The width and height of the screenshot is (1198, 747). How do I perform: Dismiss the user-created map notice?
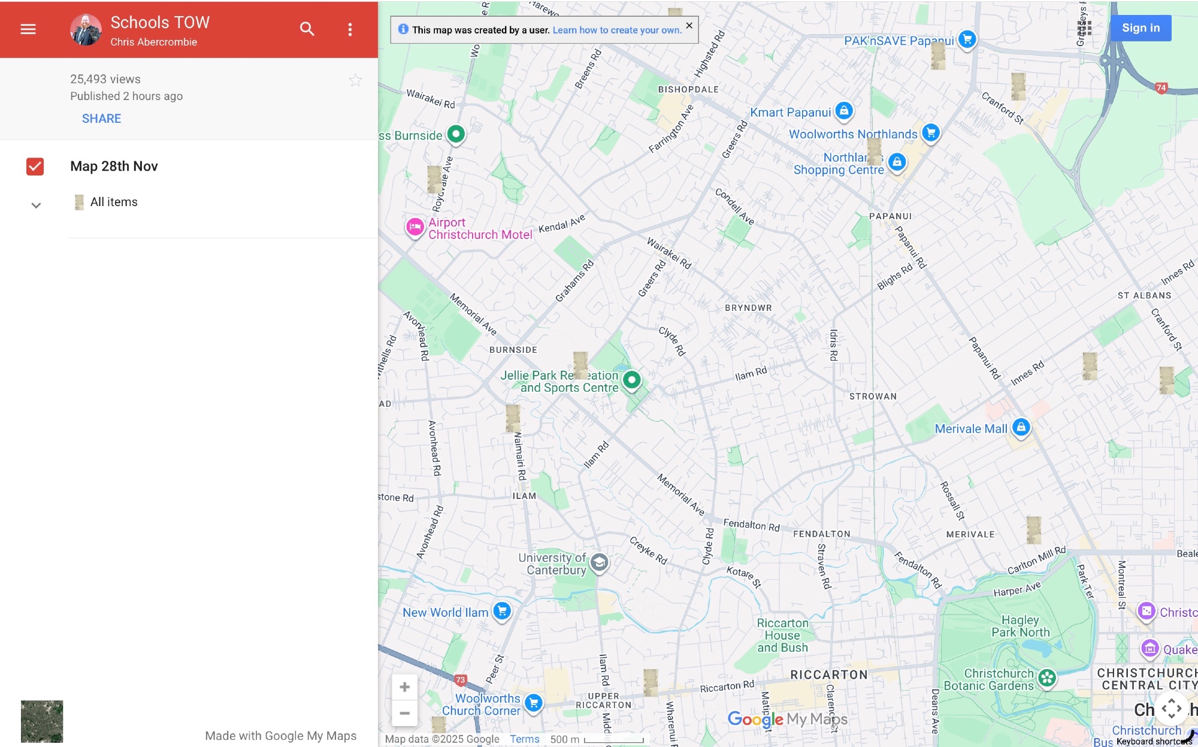coord(689,26)
